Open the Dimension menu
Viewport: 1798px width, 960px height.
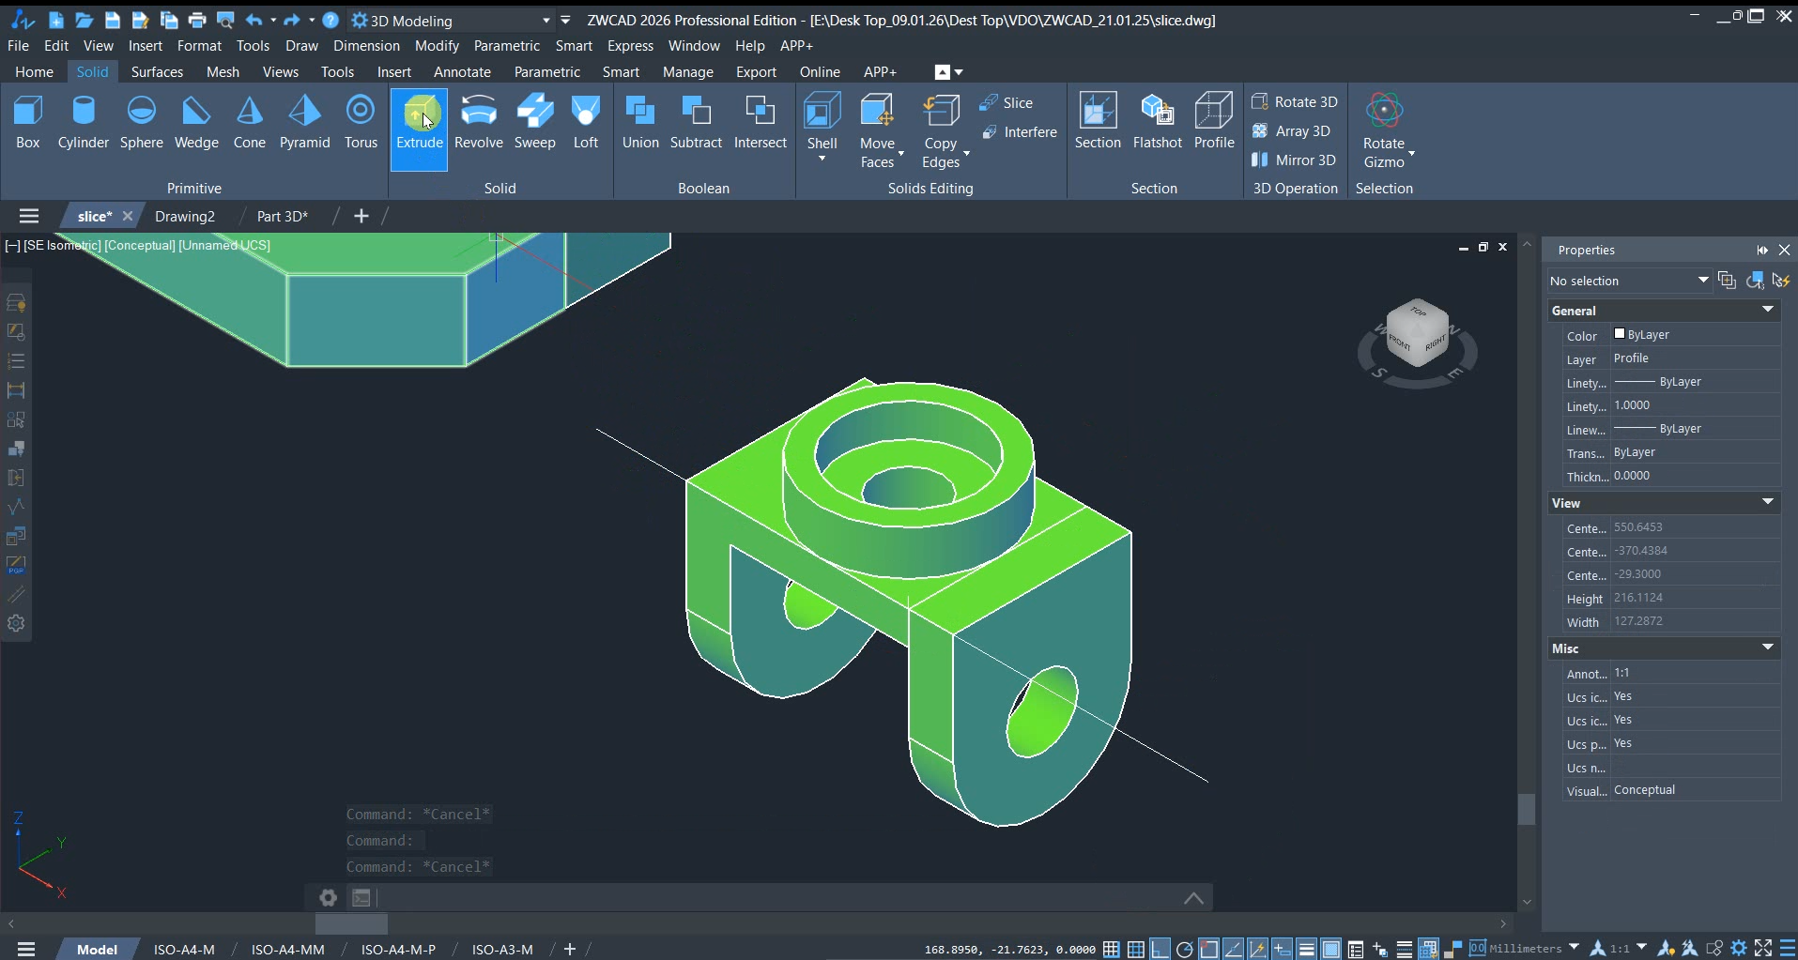[366, 45]
